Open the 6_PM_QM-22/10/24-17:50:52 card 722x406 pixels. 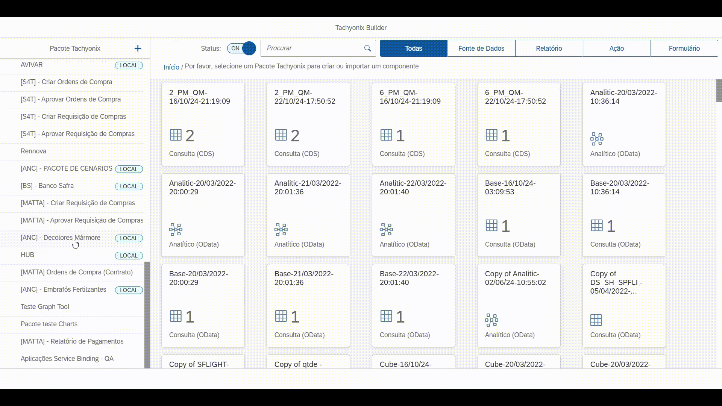(519, 124)
